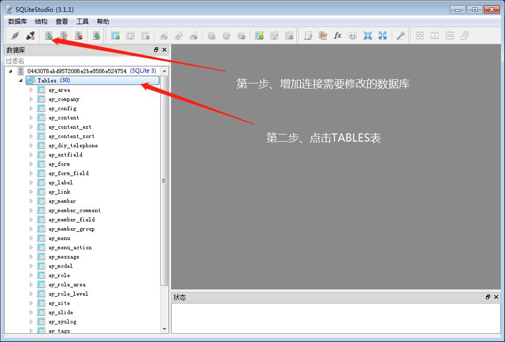
Task: Open the 数据库 menu
Action: click(18, 22)
